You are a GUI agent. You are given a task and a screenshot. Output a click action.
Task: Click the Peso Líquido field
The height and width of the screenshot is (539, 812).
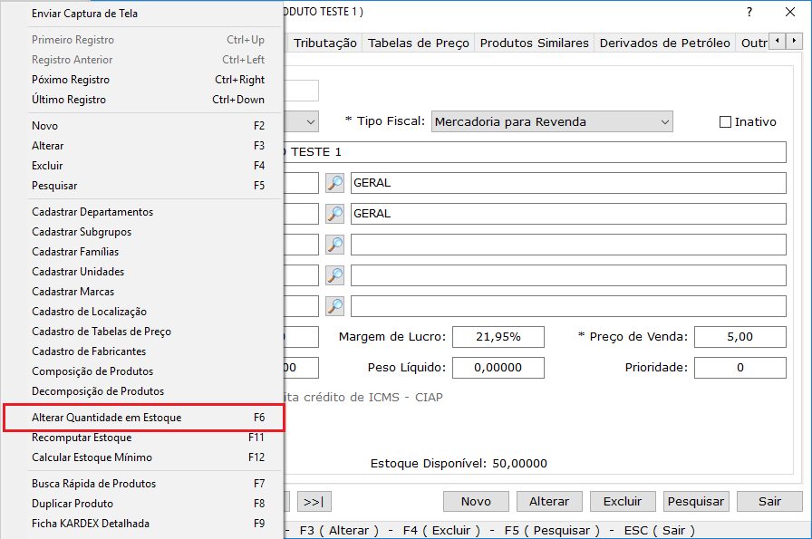pyautogui.click(x=498, y=368)
